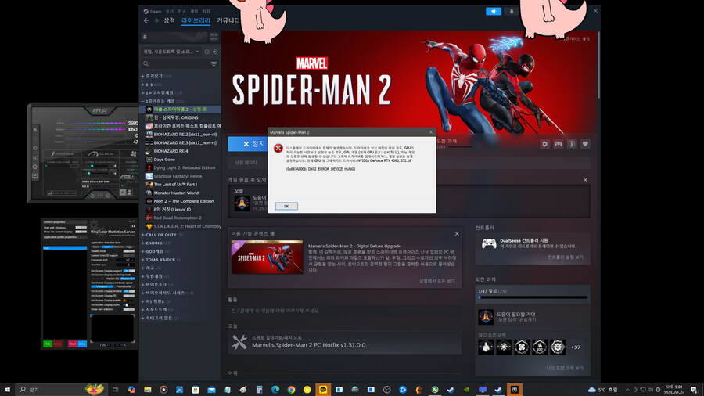Click the controller layout icon
This screenshot has height=396, width=704.
point(559,144)
